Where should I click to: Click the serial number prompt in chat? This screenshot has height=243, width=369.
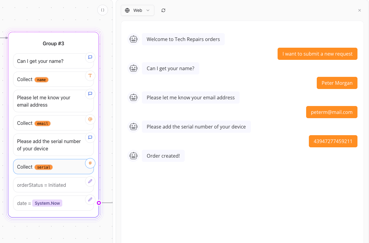[196, 127]
